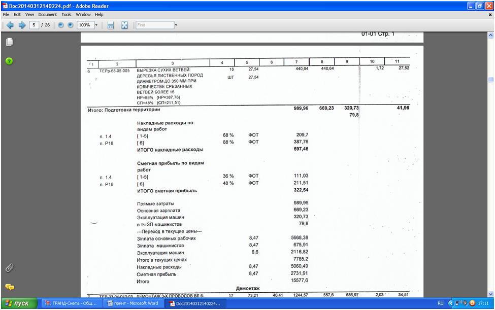
Task: Click the page label '01-01 Стр. 1'
Action: pos(378,34)
